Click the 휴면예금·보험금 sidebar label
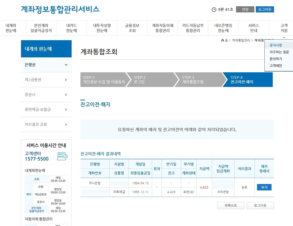The width and height of the screenshot is (293, 226). (x=38, y=109)
